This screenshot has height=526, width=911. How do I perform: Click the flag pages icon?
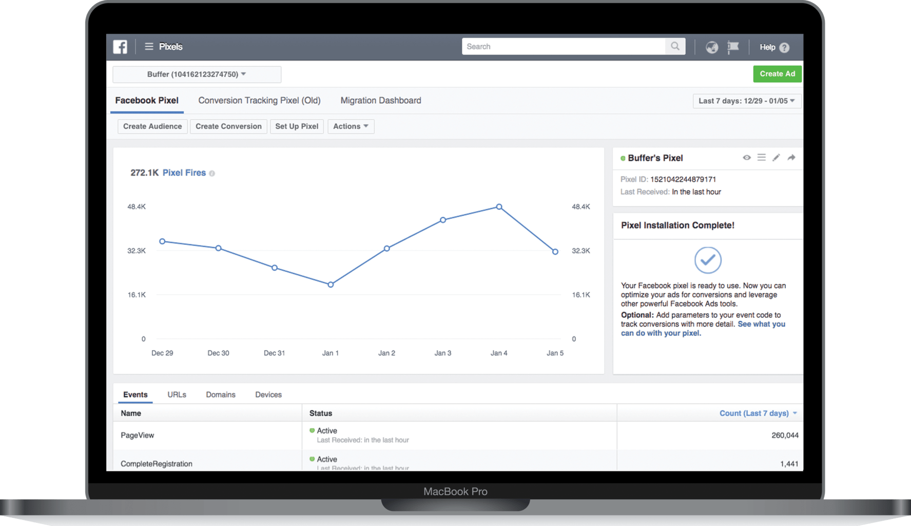(733, 47)
